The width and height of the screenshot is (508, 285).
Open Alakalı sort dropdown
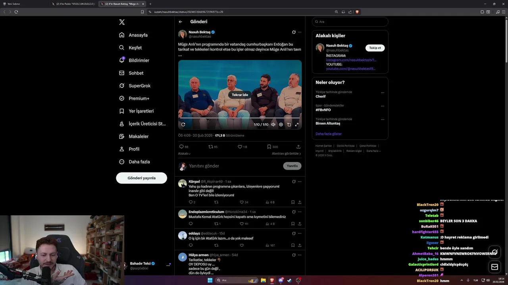point(184,154)
